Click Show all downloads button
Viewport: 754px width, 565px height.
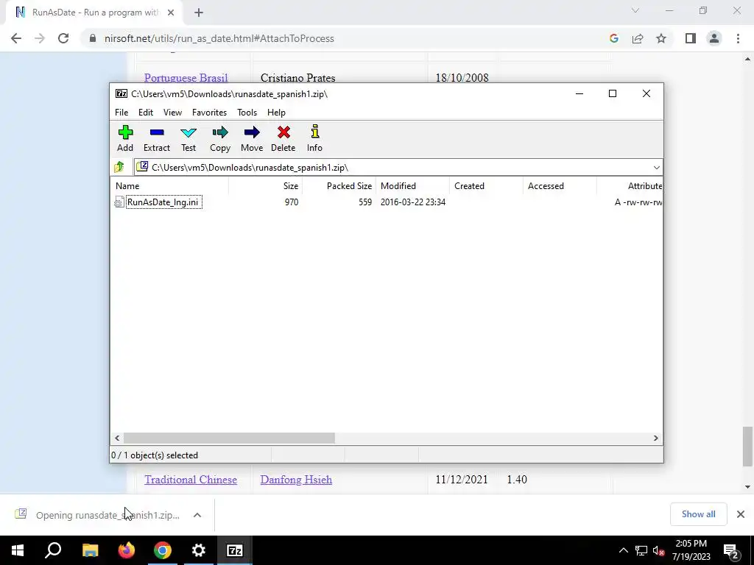698,514
